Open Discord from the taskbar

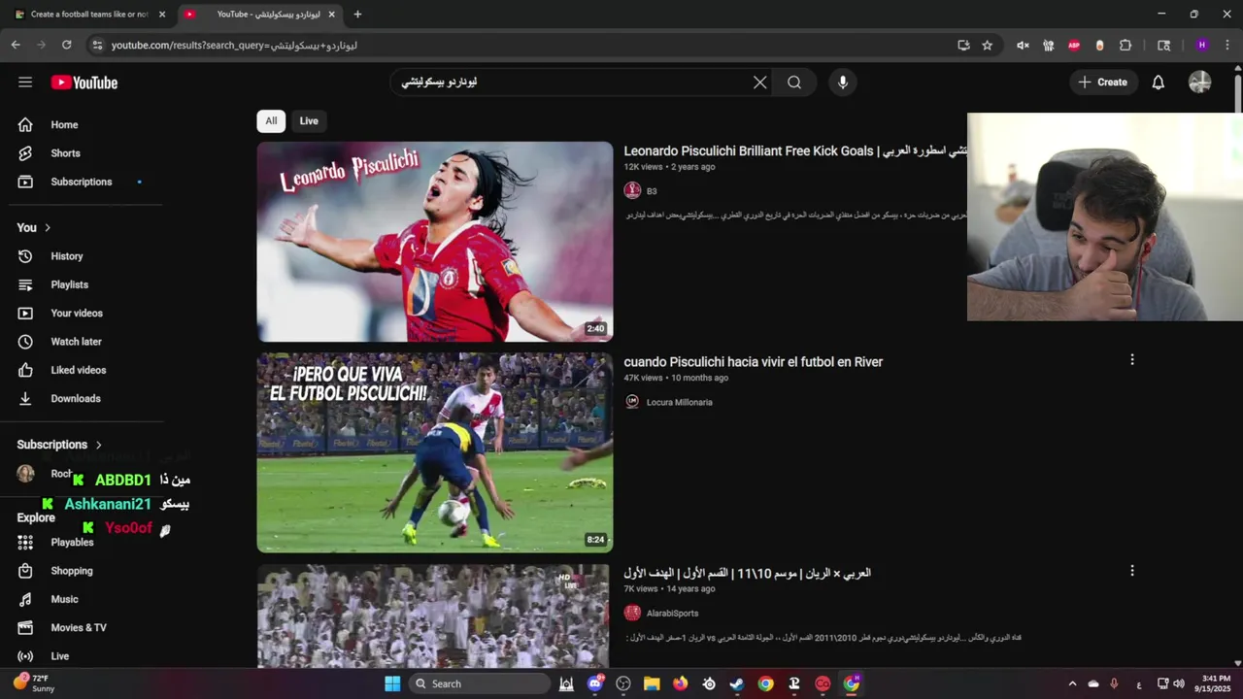tap(595, 683)
